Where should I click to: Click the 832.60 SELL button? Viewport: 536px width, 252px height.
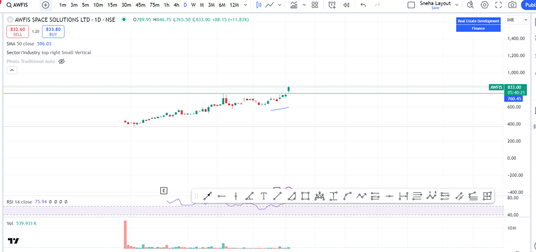[x=17, y=31]
